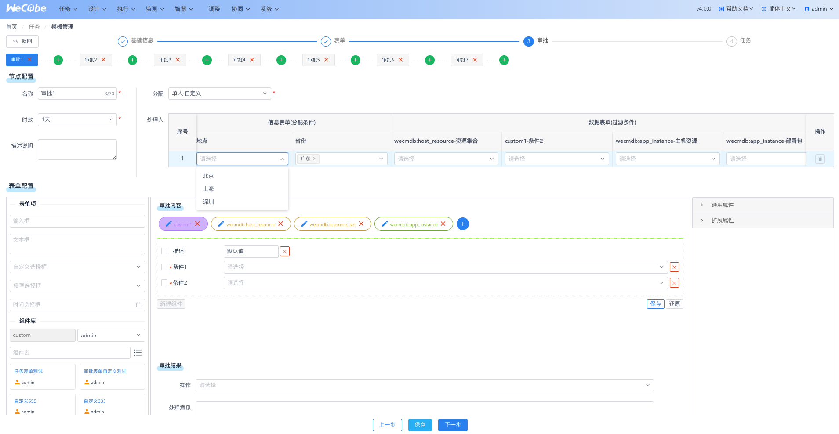The height and width of the screenshot is (434, 839).
Task: Open the 条件1 请选择 dropdown
Action: click(x=446, y=267)
